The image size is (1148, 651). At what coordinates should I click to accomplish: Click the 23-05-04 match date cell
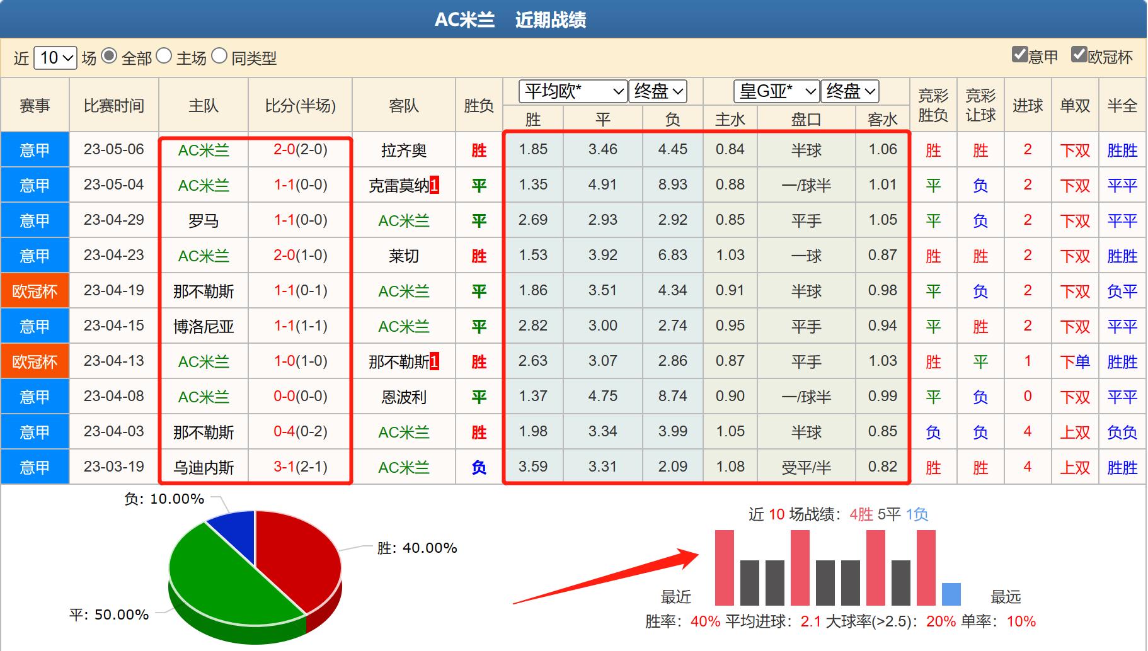114,184
